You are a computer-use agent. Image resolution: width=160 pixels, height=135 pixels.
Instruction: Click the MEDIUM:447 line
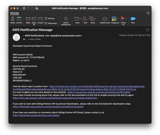coord(19,75)
